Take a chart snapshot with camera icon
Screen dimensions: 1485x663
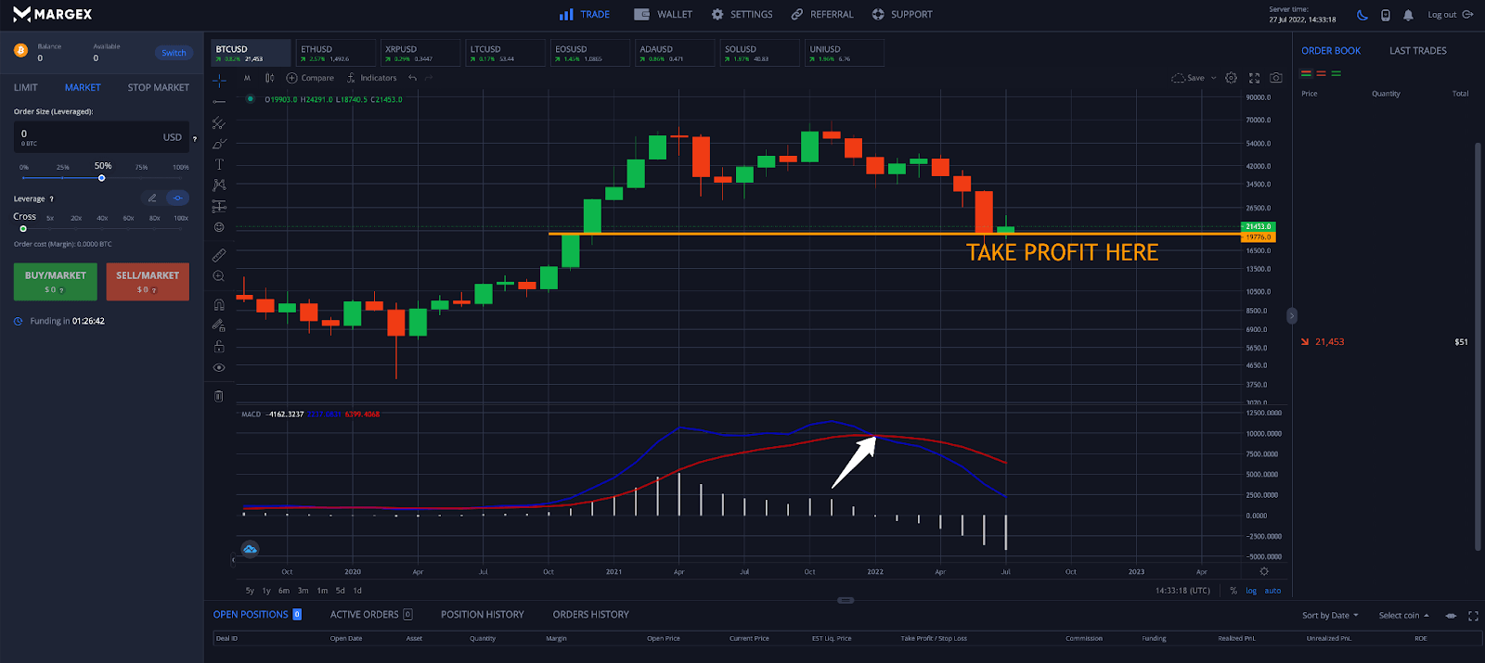pyautogui.click(x=1276, y=78)
